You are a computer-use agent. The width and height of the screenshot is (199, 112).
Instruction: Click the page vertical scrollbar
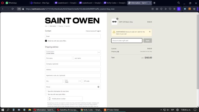198,52
